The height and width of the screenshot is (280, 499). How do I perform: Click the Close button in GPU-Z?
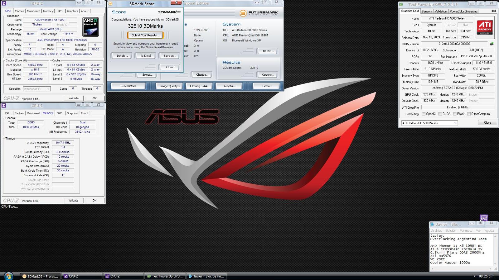coord(487,123)
